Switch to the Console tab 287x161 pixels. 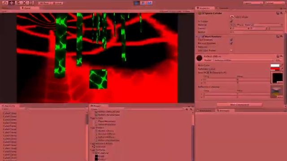click(222, 8)
